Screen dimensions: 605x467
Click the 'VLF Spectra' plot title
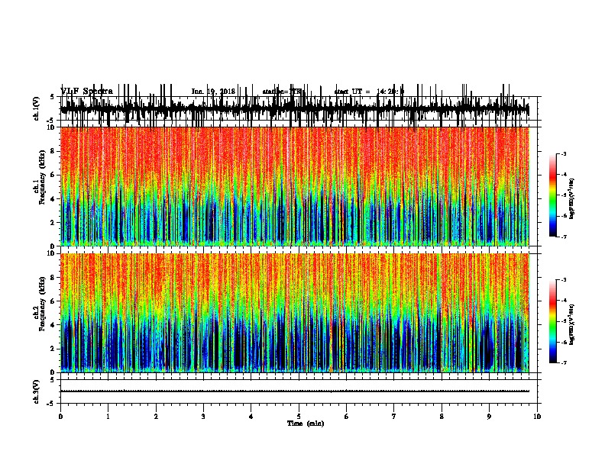pos(87,92)
